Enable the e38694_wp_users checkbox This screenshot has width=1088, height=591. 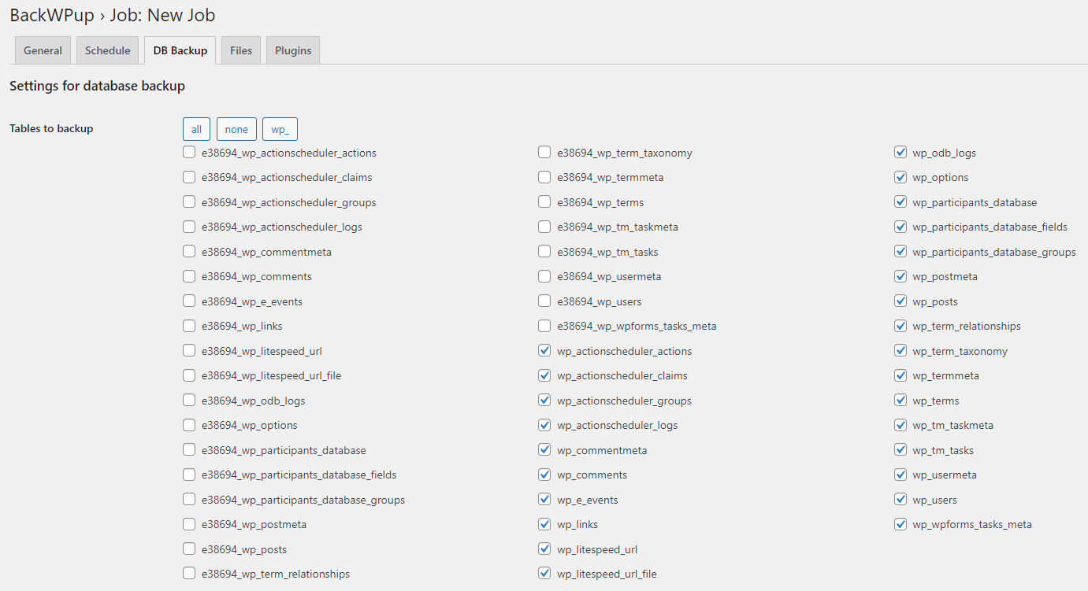(x=544, y=301)
